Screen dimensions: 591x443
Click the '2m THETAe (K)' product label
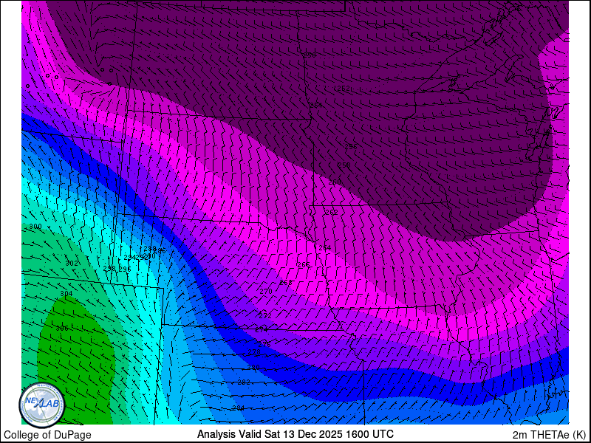pyautogui.click(x=550, y=434)
